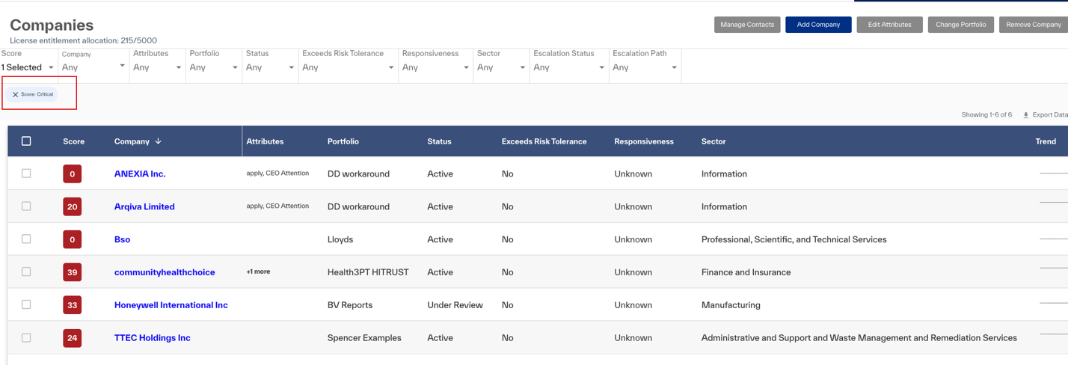The image size is (1068, 365).
Task: Click the score badge 20 for Arqiva Limited
Action: 73,207
